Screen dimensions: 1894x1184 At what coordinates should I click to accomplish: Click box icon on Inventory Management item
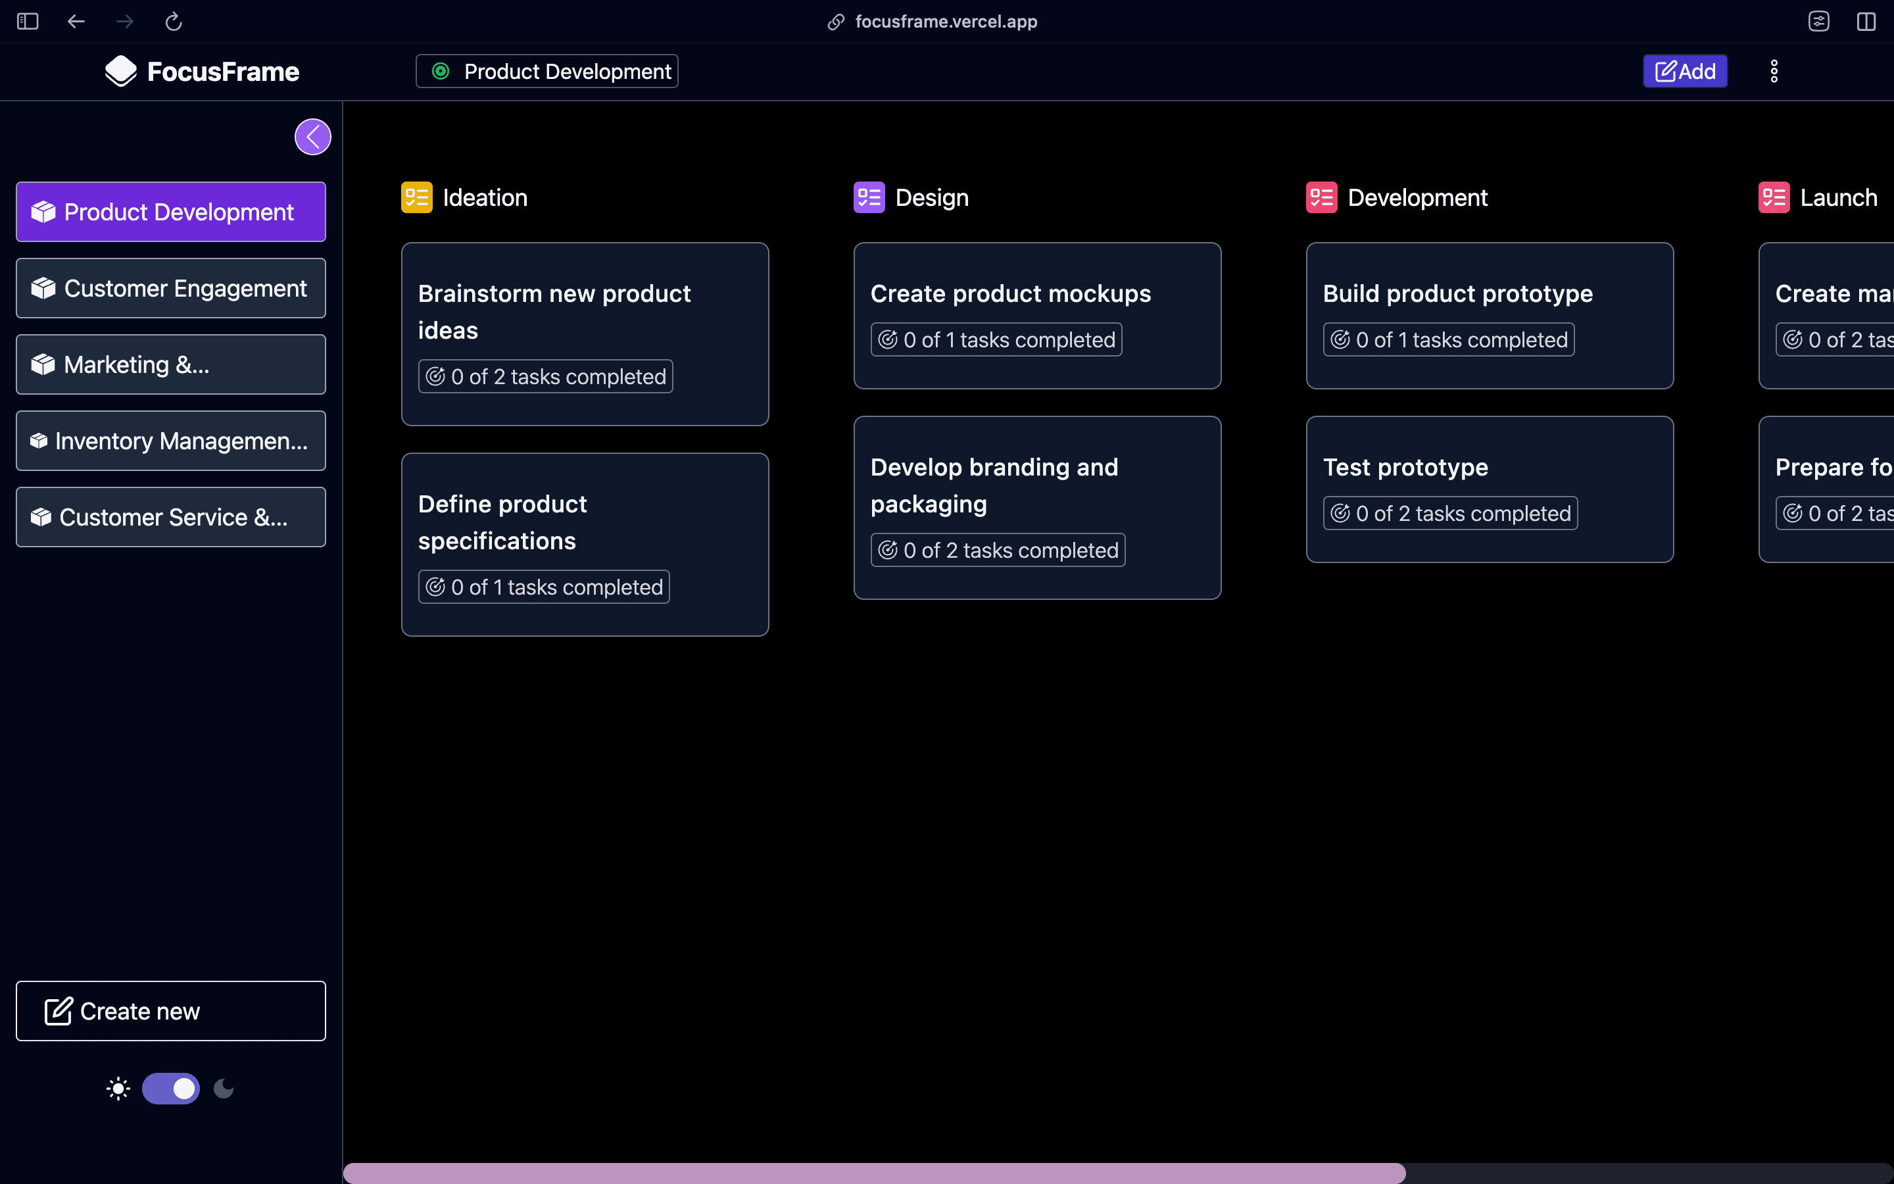coord(38,441)
